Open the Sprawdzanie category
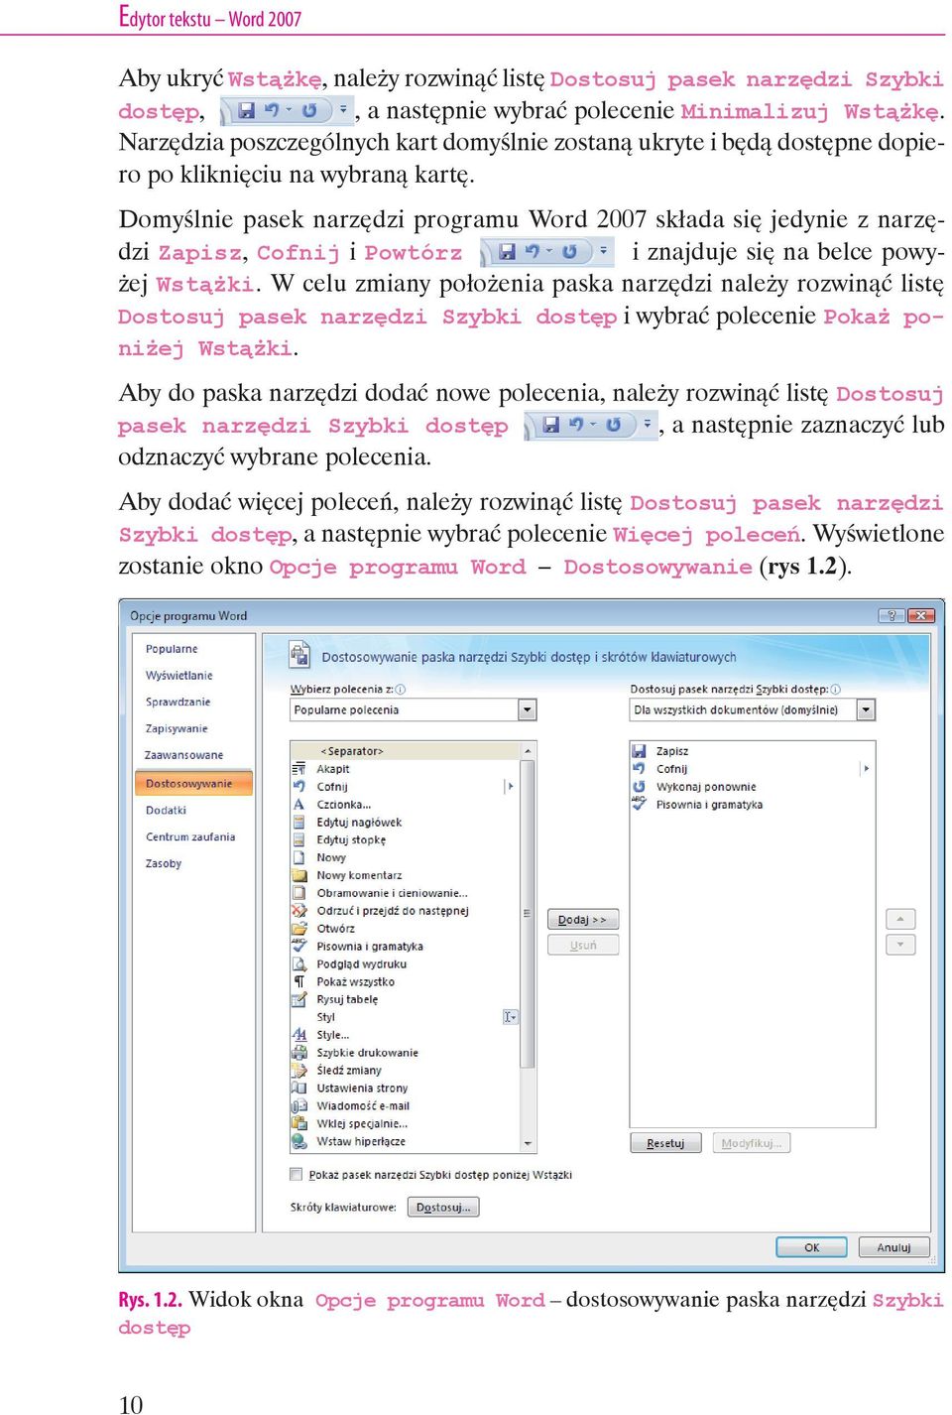 [178, 703]
